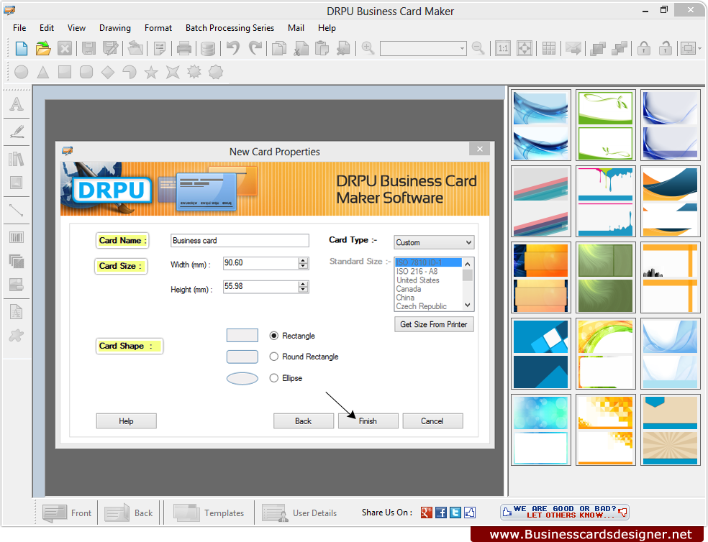The width and height of the screenshot is (708, 542).
Task: Click the 1:1 actual size icon
Action: [502, 48]
